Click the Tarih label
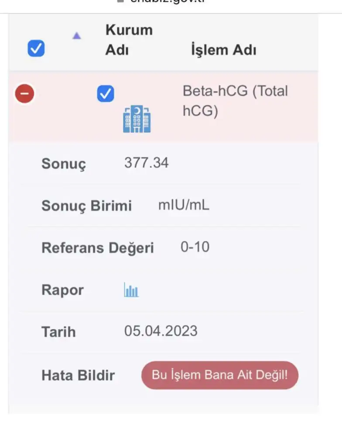Viewport: 342px width, 447px height. tap(58, 332)
